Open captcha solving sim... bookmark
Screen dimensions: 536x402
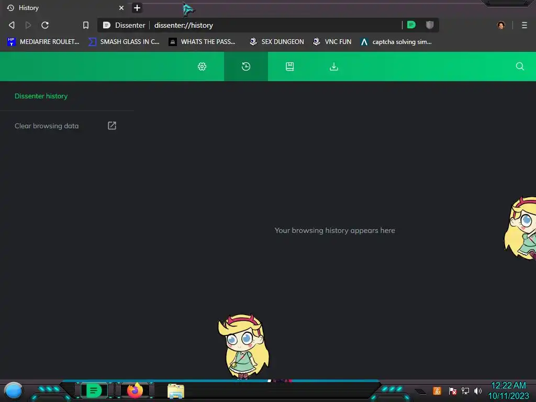(x=396, y=42)
